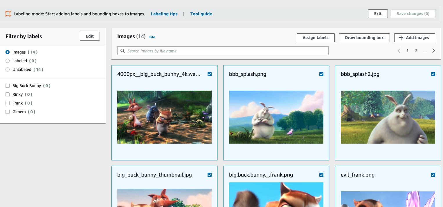Image resolution: width=443 pixels, height=207 pixels.
Task: Uncheck the evil_frank.png image checkbox
Action: [x=433, y=175]
